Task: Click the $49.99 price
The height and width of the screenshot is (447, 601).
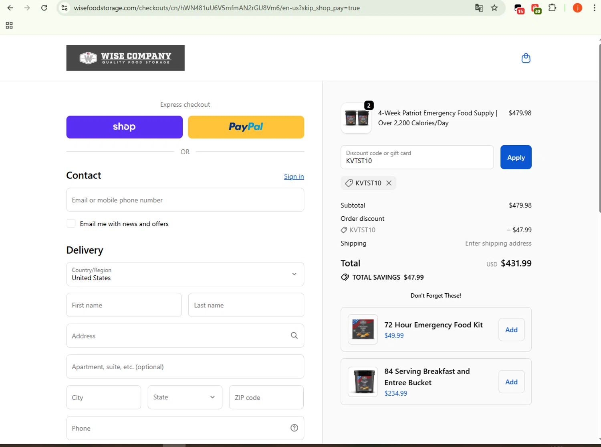Action: tap(394, 335)
